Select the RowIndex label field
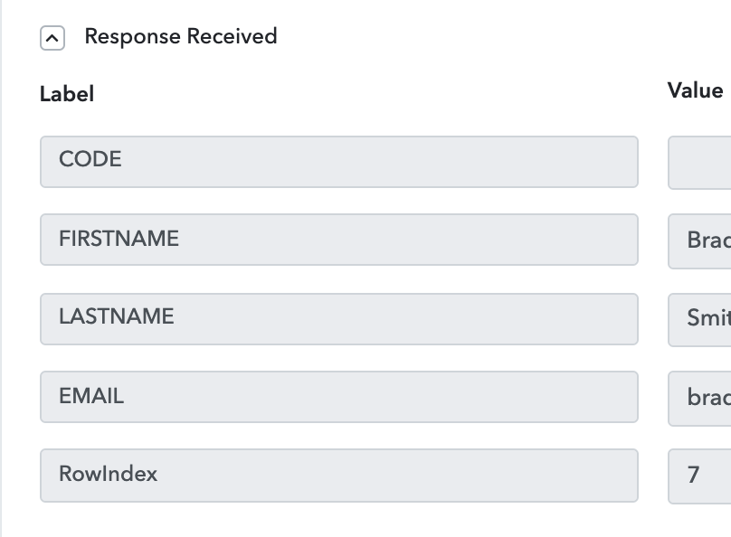 pyautogui.click(x=339, y=476)
